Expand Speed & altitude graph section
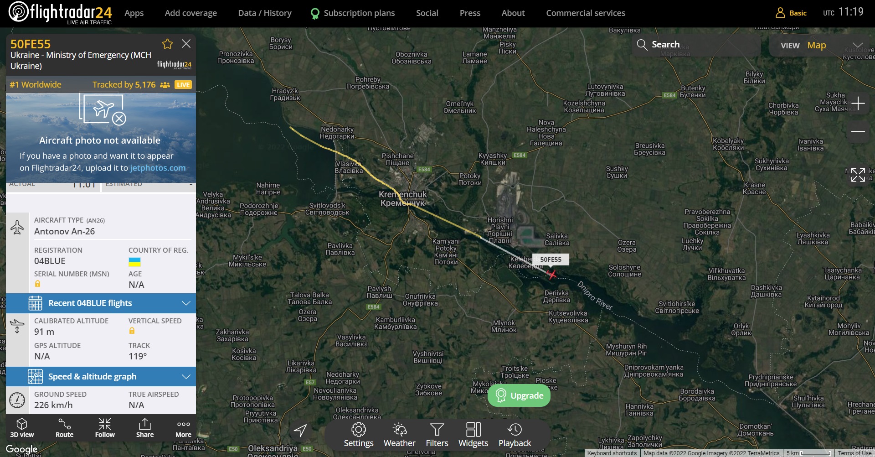Viewport: 875px width, 457px height. (x=101, y=377)
